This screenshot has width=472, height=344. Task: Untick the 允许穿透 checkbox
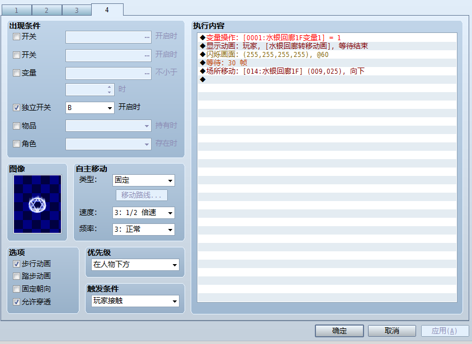tap(17, 302)
